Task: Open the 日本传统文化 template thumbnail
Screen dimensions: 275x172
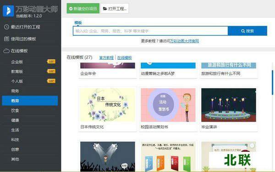Action: tap(108, 105)
